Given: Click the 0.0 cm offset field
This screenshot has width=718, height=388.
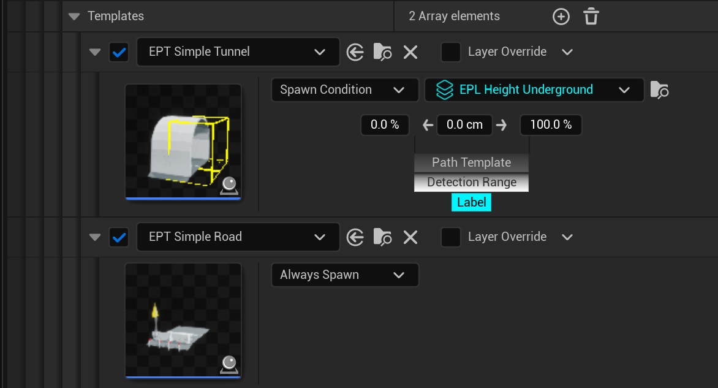Looking at the screenshot, I should click(x=464, y=125).
